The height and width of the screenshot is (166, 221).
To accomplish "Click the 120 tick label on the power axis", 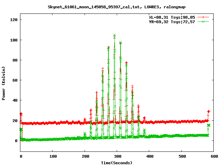I will 13,20.
